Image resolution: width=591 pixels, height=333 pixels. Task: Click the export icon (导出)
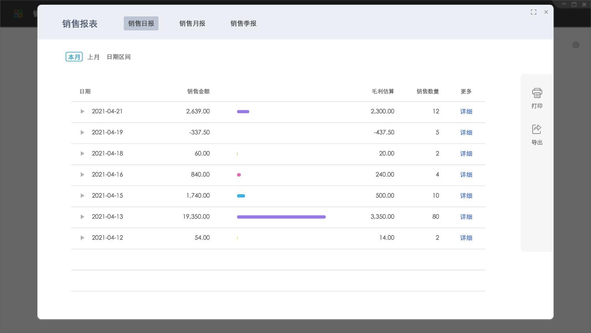pyautogui.click(x=537, y=129)
